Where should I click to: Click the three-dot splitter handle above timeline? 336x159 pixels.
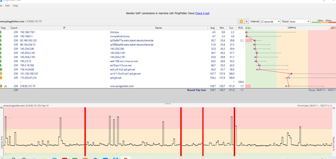coord(168,104)
